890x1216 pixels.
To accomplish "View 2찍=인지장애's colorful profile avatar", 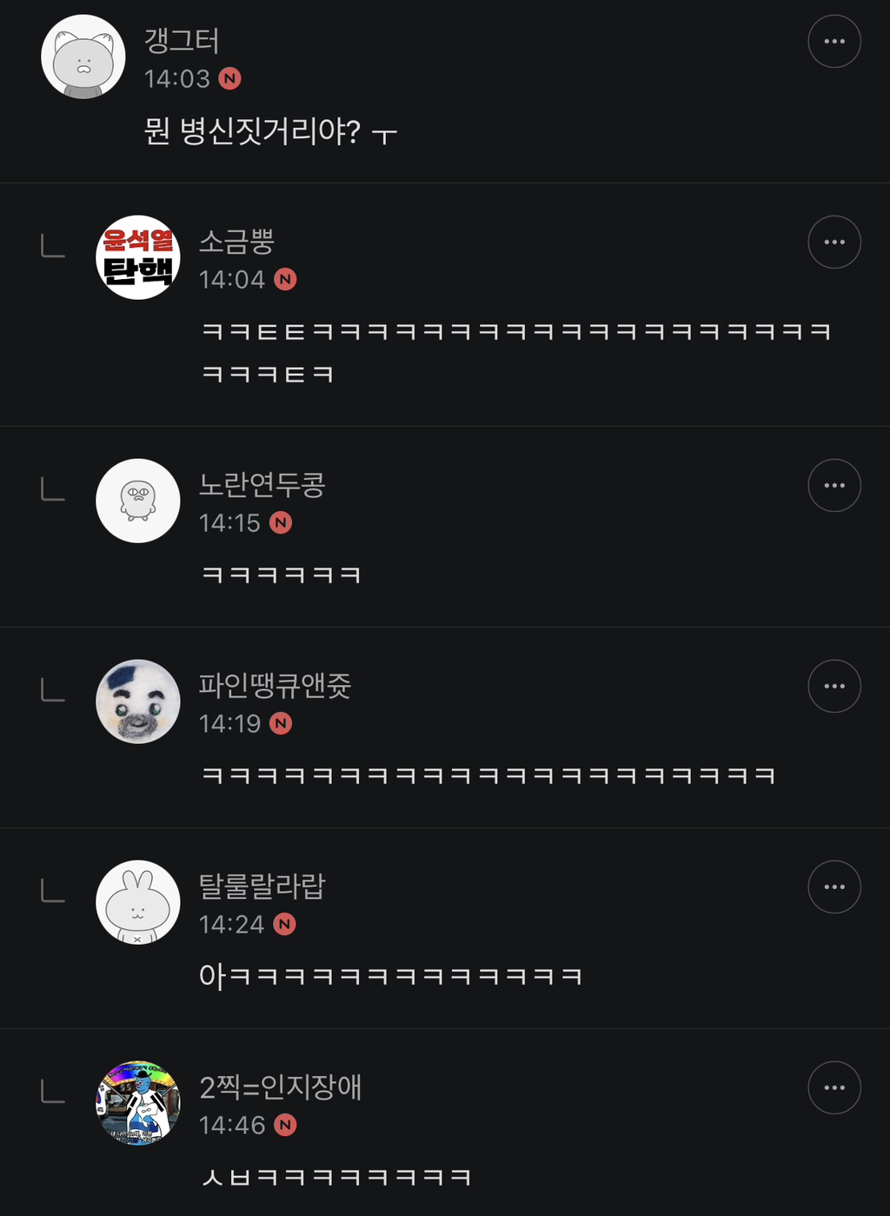I will pos(138,1103).
